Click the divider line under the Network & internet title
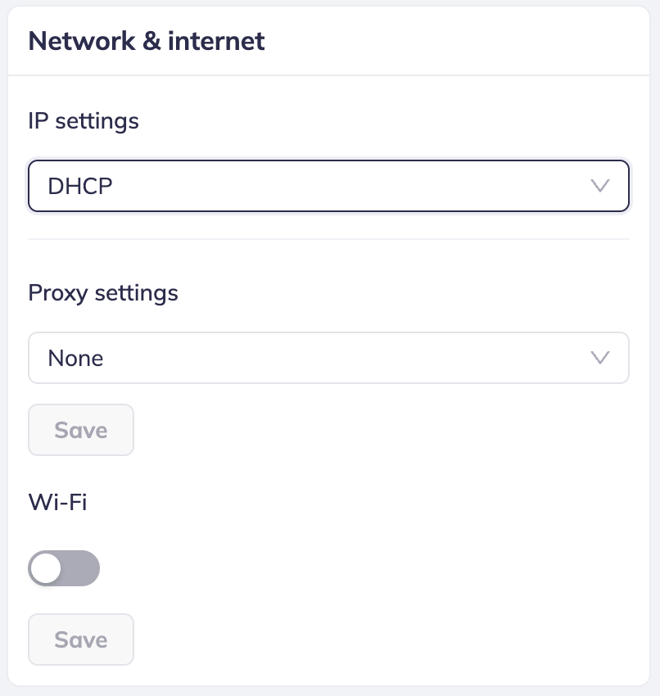The height and width of the screenshot is (696, 660). point(328,76)
